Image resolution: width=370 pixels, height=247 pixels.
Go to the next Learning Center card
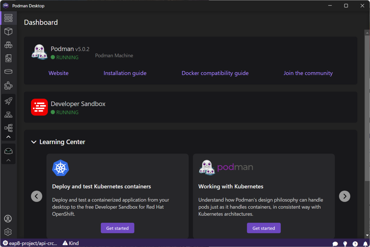pyautogui.click(x=345, y=196)
